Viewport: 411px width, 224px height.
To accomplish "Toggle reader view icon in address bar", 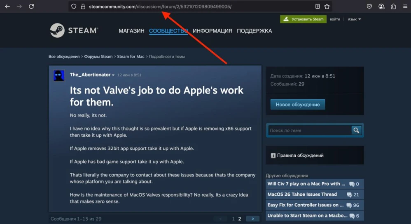I will [x=318, y=7].
